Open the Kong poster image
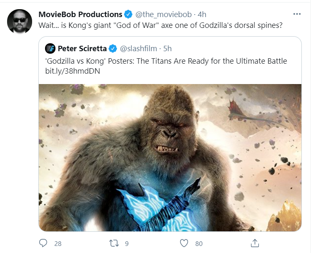This screenshot has width=311, height=253. click(x=170, y=158)
